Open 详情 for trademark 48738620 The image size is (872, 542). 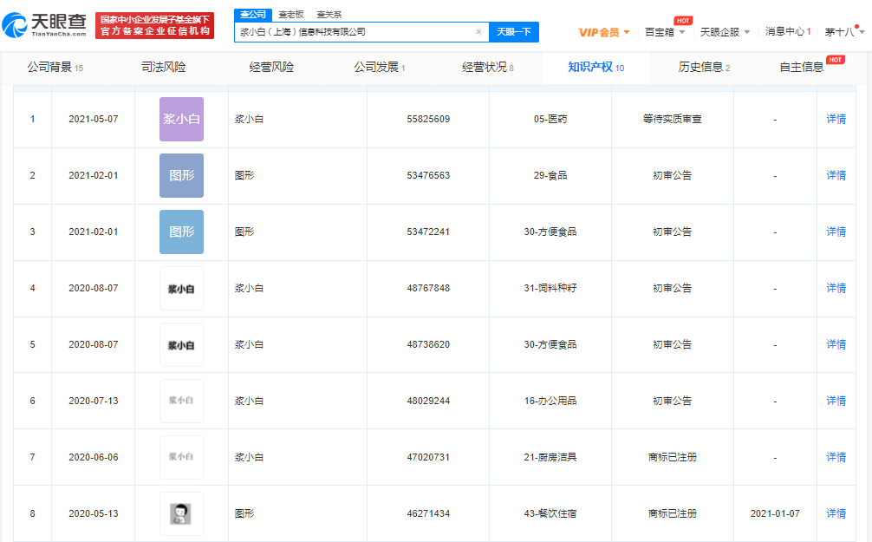click(836, 344)
